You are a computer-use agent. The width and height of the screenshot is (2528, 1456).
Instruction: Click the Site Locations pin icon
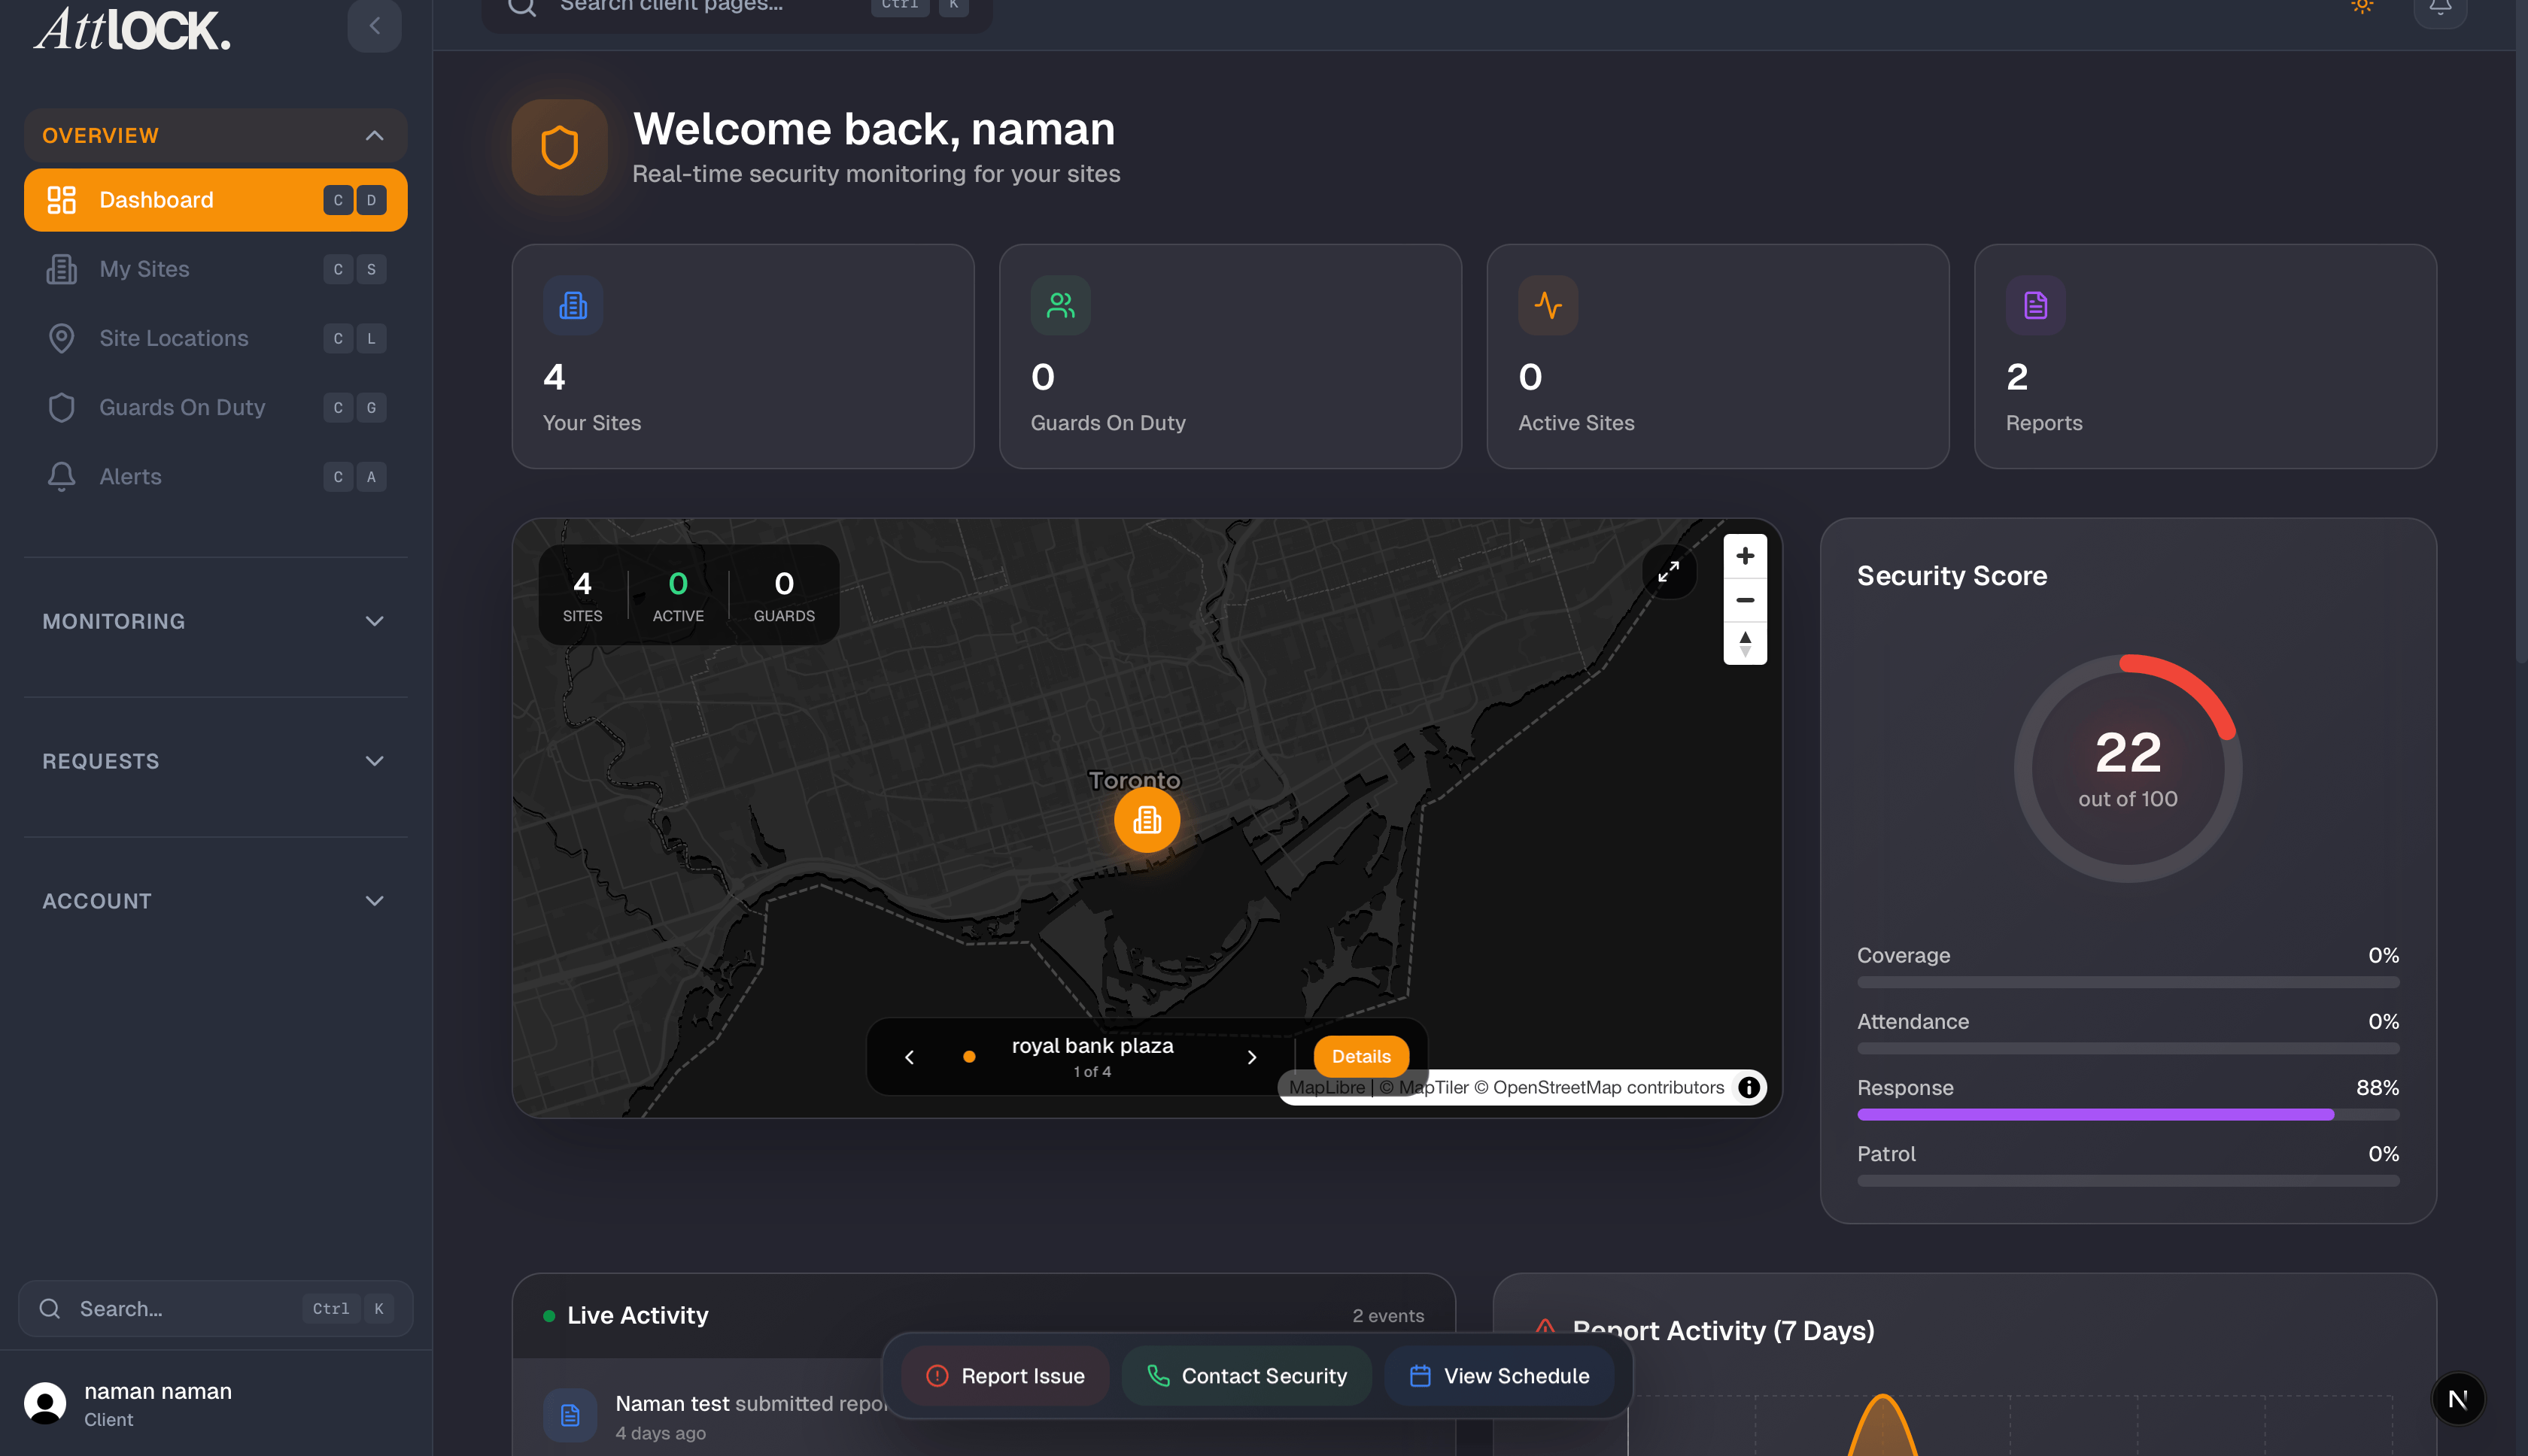[61, 338]
